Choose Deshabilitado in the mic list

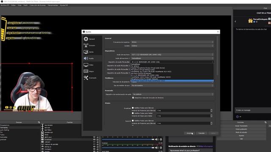[x=172, y=64]
